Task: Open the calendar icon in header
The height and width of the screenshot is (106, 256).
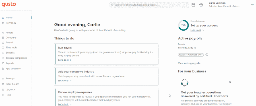Action: click(x=193, y=5)
